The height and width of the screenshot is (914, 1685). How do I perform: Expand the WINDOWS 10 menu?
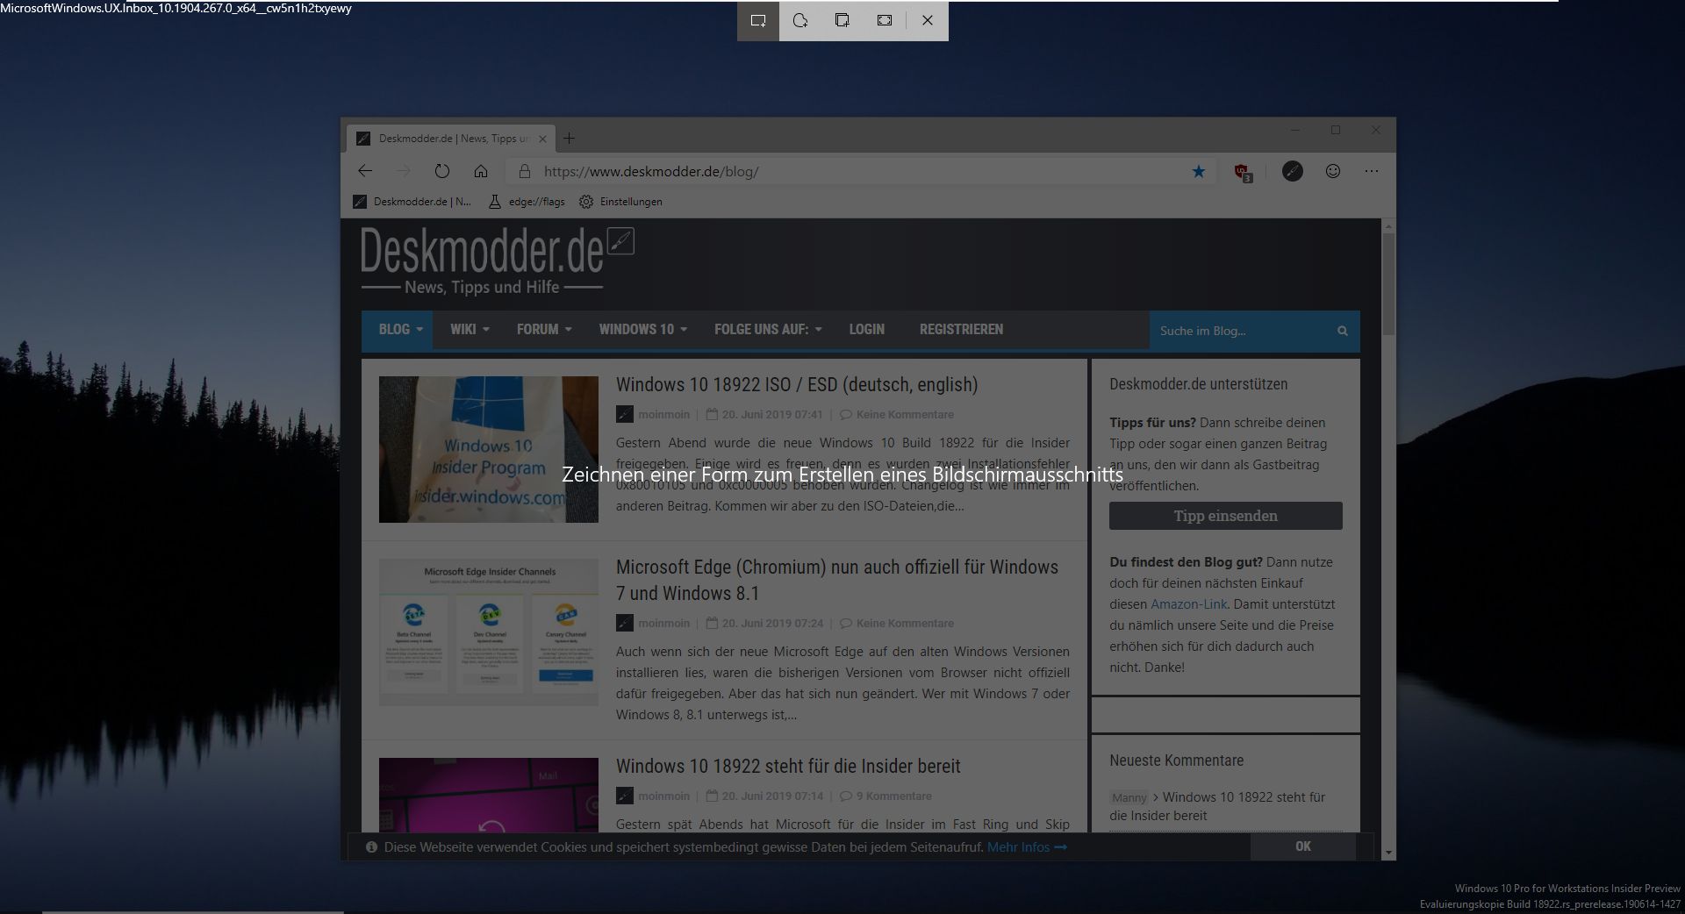643,330
